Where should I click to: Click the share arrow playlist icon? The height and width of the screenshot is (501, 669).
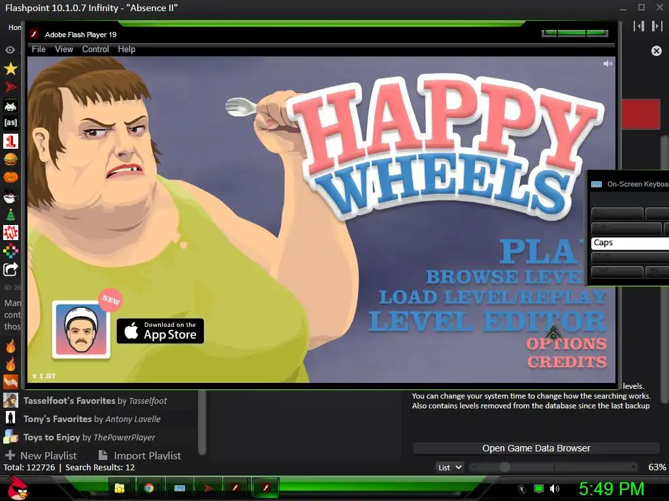10,269
